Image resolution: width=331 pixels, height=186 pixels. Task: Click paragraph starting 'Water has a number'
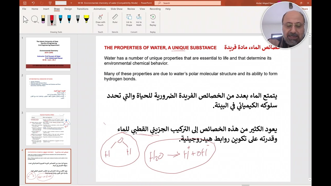188,61
